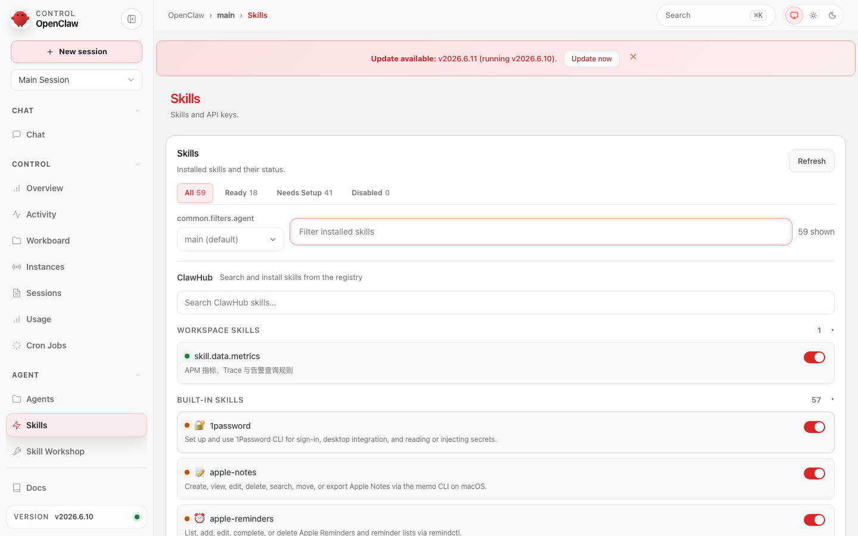858x536 pixels.
Task: Open the Disabled 0 tab
Action: coord(371,193)
